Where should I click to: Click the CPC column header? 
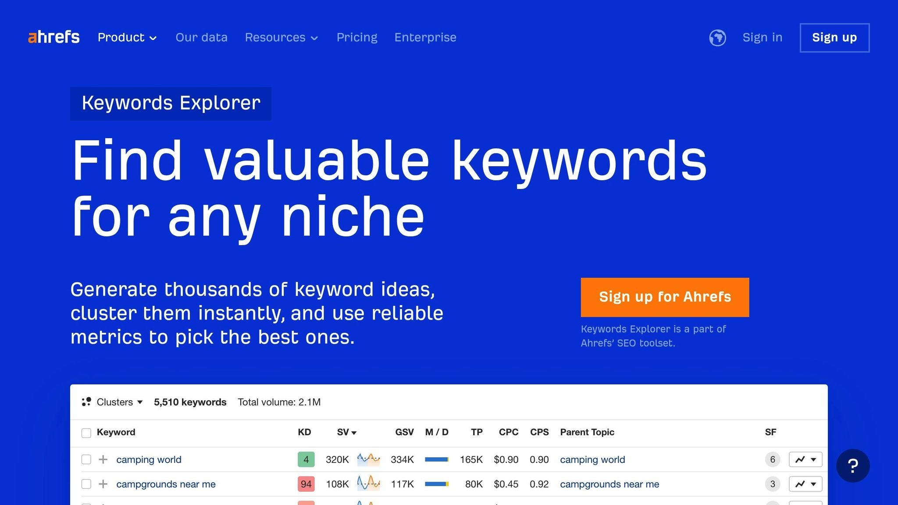click(509, 432)
